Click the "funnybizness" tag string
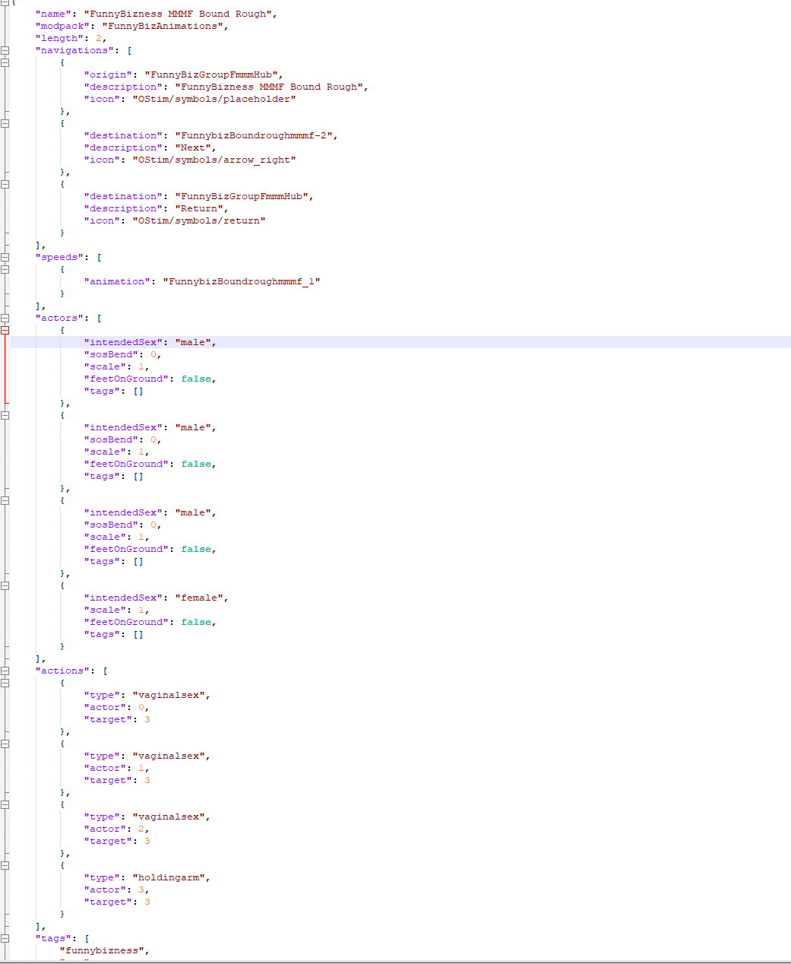This screenshot has width=791, height=964. click(x=102, y=950)
